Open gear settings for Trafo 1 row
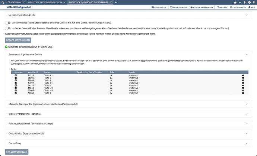This screenshot has width=257, height=156. point(243,93)
